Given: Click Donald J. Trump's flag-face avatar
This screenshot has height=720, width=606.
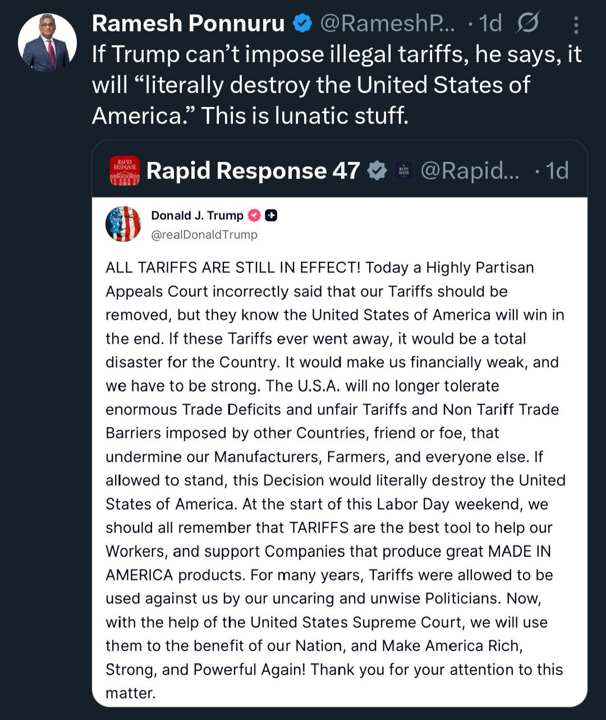Looking at the screenshot, I should [x=123, y=224].
